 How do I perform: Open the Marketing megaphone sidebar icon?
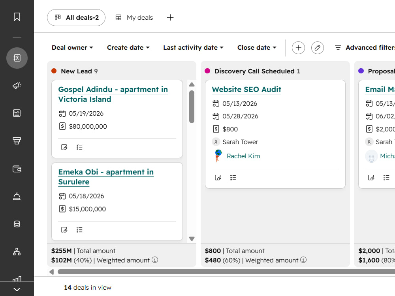click(17, 86)
